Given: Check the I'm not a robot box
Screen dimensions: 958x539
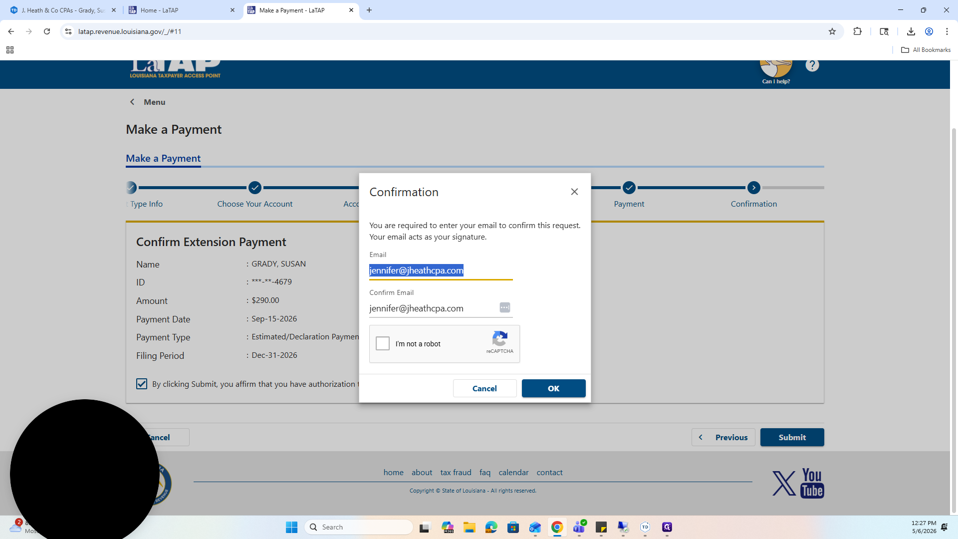Looking at the screenshot, I should pos(383,343).
